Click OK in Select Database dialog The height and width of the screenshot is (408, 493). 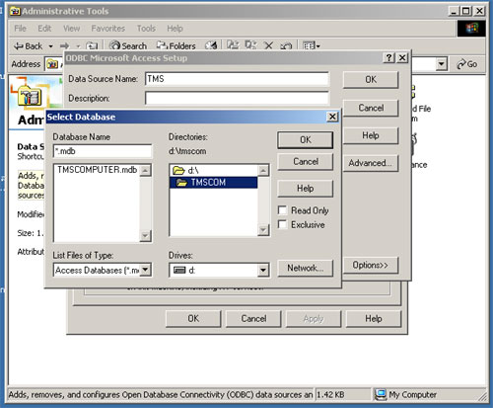pos(306,140)
